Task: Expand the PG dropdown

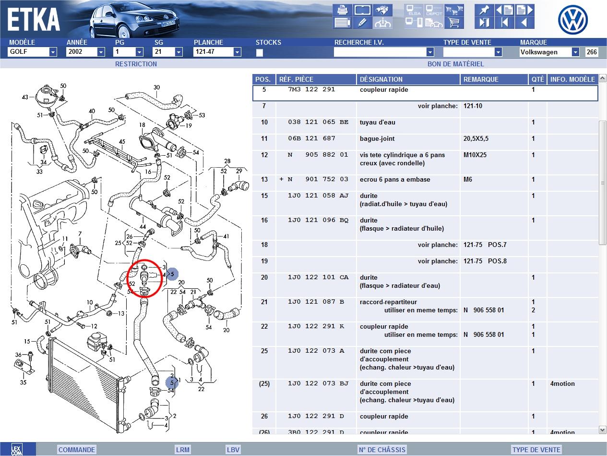Action: [x=139, y=52]
